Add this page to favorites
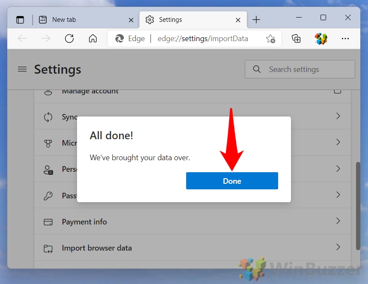Image resolution: width=368 pixels, height=284 pixels. [270, 39]
